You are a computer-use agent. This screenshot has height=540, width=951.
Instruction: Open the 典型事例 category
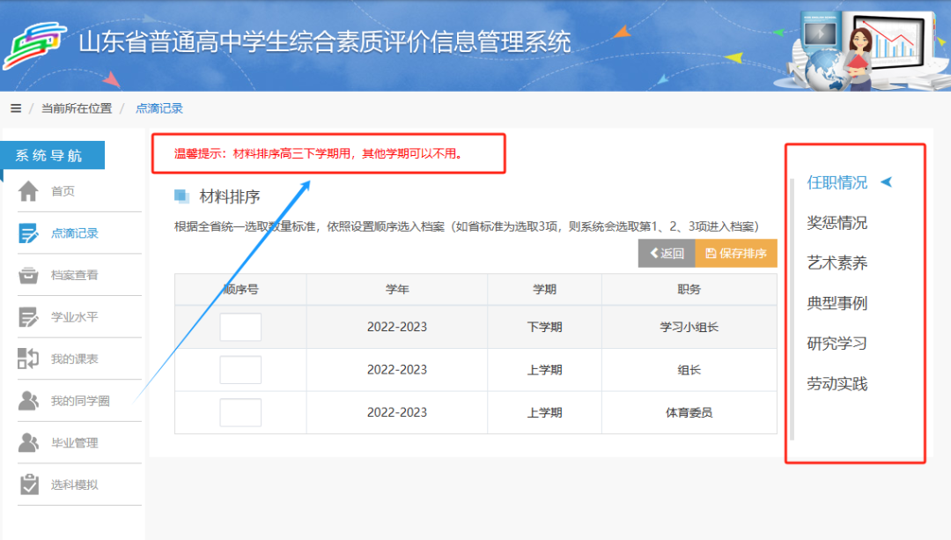[x=837, y=303]
